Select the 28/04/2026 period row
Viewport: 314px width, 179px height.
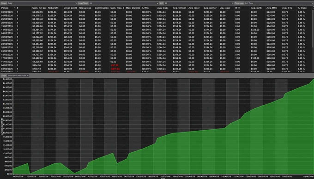[x=156, y=40]
